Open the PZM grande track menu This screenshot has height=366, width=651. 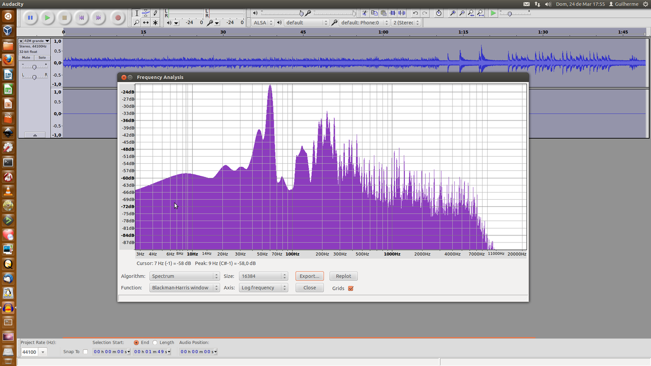(37, 41)
